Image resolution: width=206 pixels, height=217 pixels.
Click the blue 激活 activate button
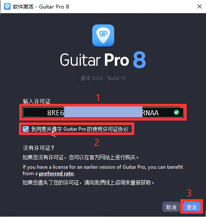pyautogui.click(x=191, y=207)
